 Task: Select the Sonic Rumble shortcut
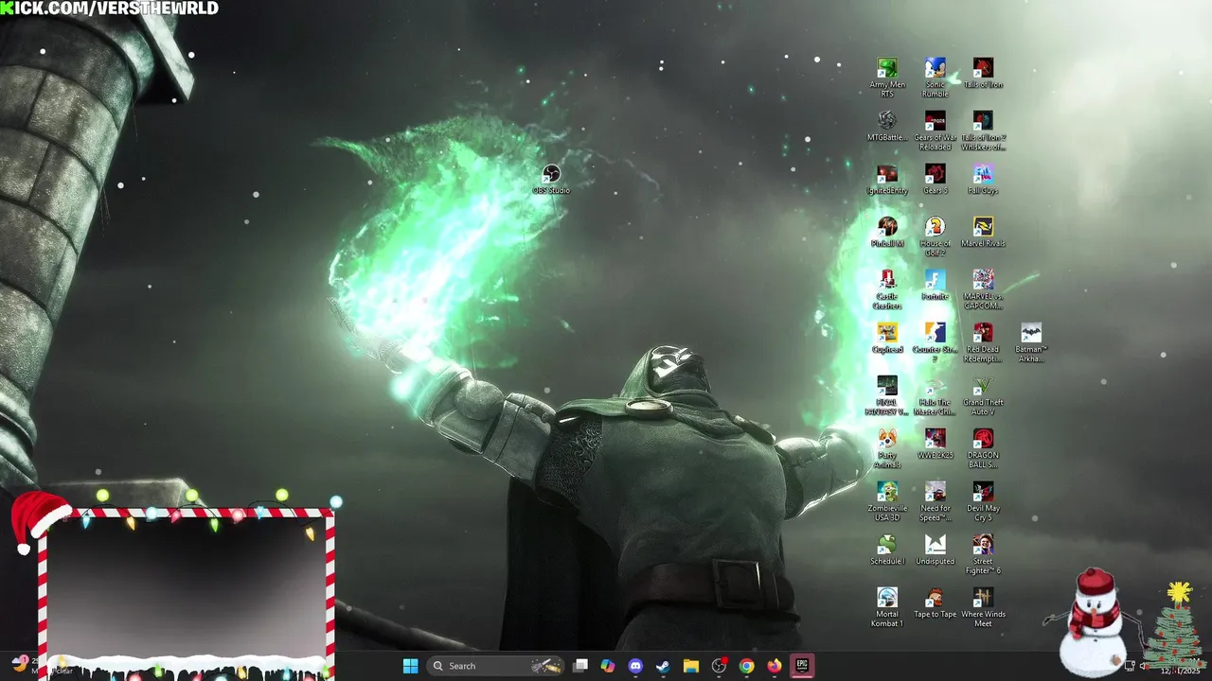point(935,77)
